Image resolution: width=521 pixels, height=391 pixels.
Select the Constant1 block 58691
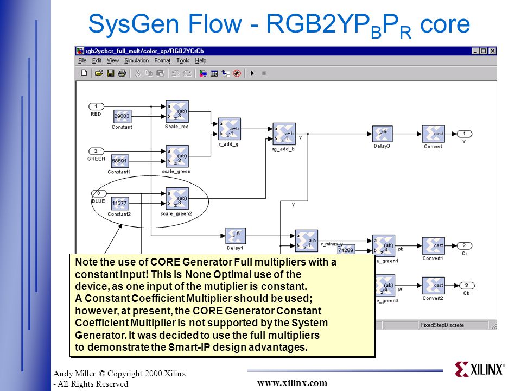point(119,161)
